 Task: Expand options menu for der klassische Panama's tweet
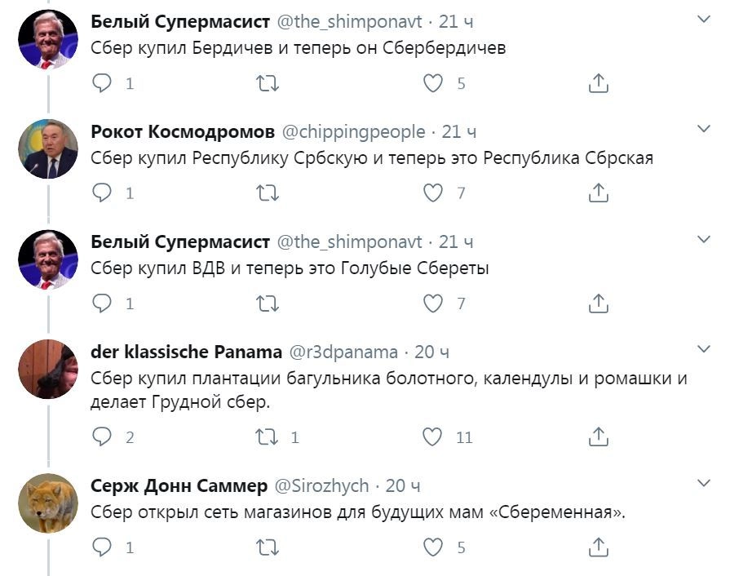[703, 349]
